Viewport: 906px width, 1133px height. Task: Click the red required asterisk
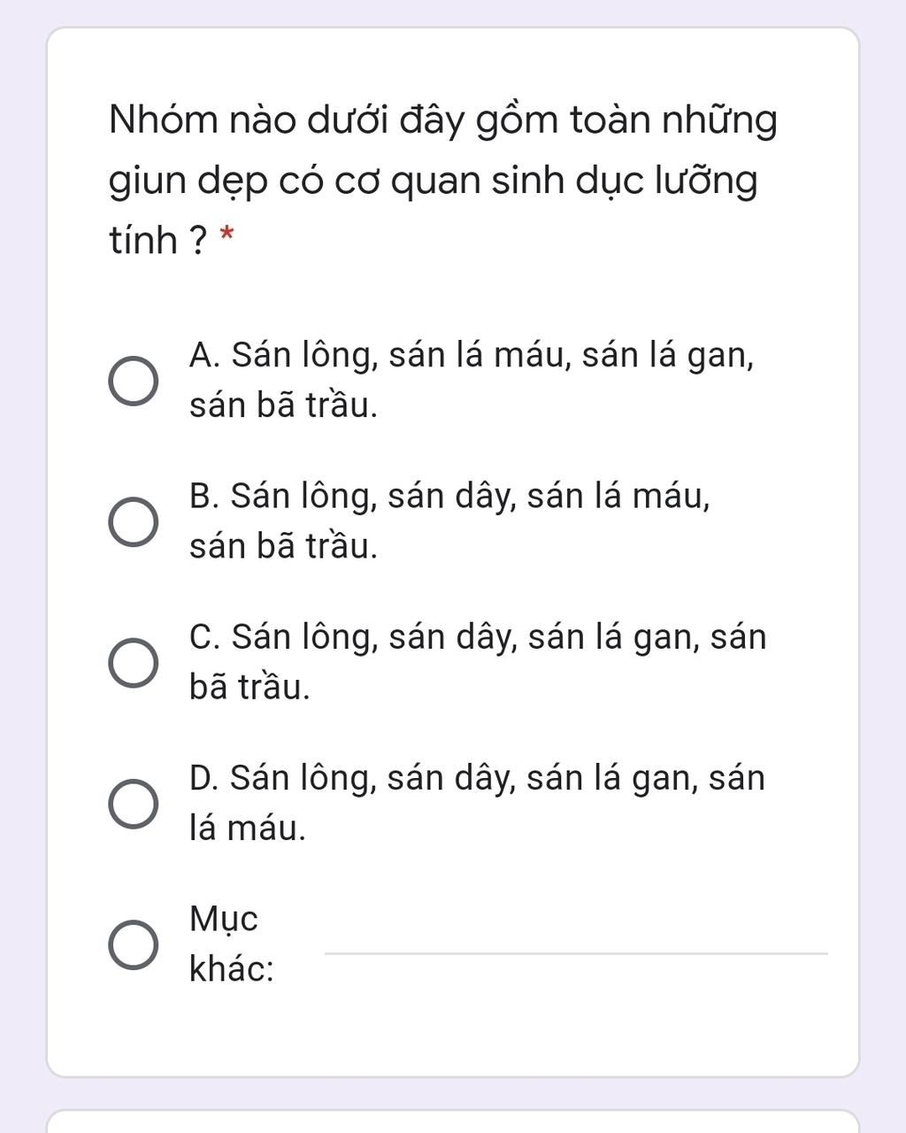(x=227, y=236)
